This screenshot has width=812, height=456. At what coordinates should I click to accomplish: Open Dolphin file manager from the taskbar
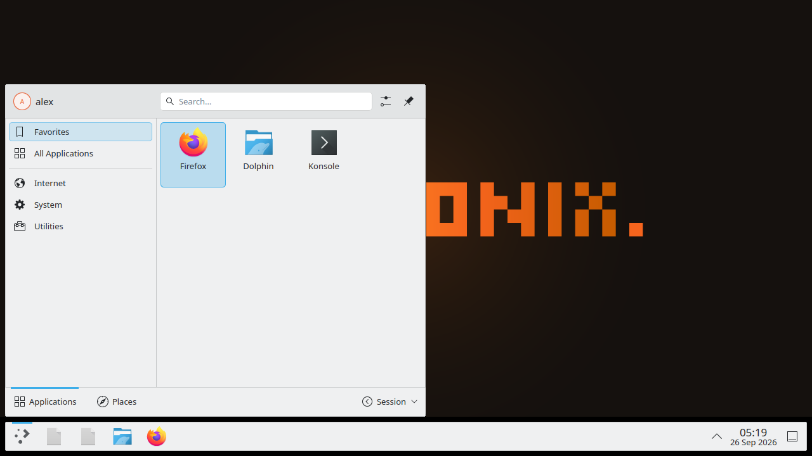coord(122,436)
